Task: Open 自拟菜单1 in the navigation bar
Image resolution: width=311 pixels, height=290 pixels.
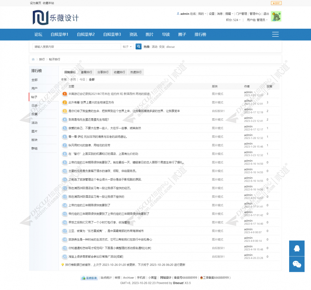Action: pos(59,34)
